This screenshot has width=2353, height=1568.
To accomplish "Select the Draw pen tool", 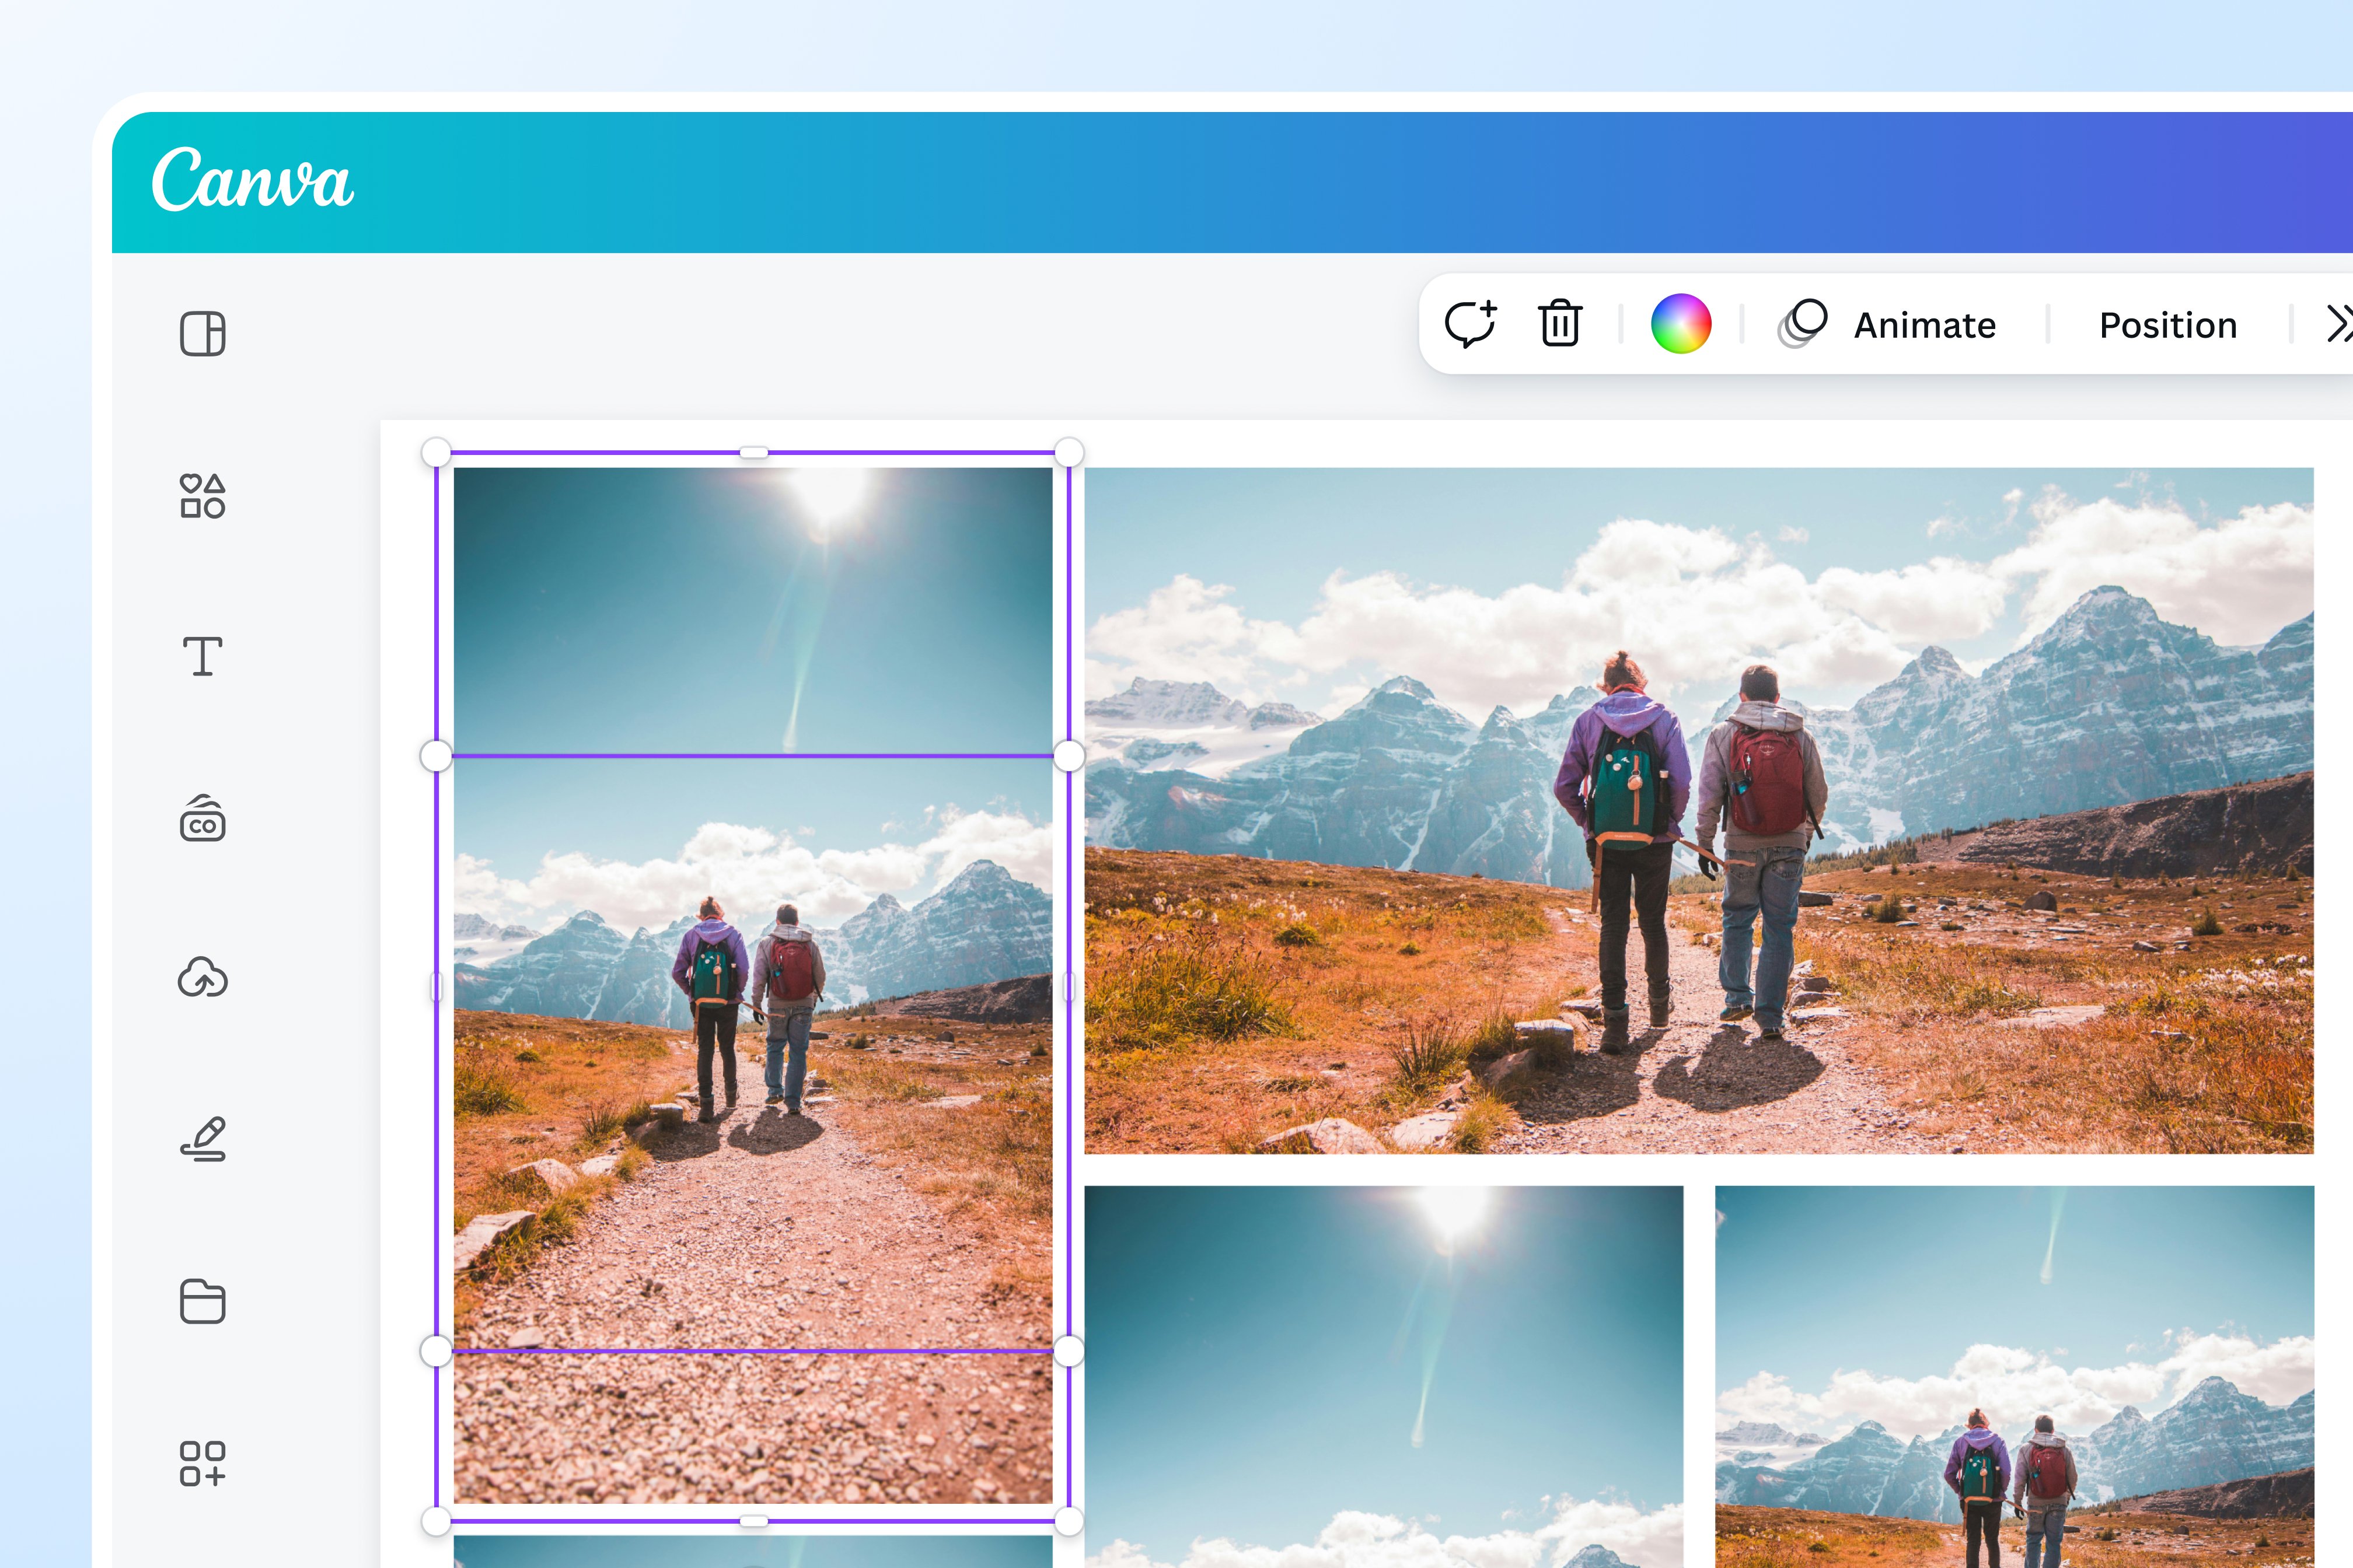I will (x=202, y=1139).
